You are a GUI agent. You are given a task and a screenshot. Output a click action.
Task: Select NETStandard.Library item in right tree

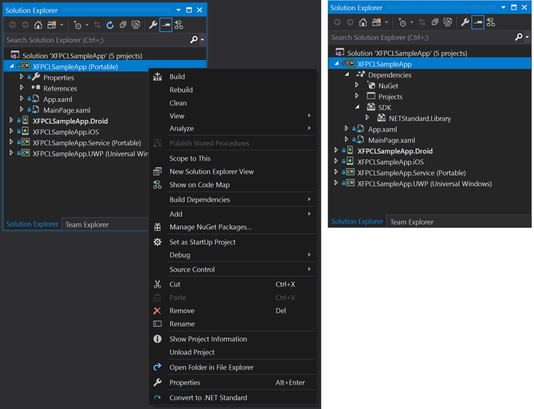419,118
